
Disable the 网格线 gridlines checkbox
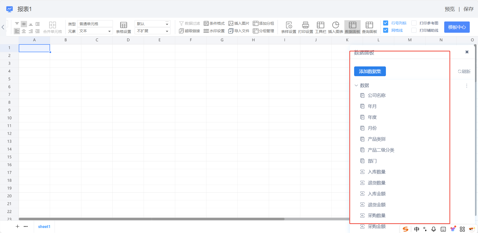coord(386,30)
